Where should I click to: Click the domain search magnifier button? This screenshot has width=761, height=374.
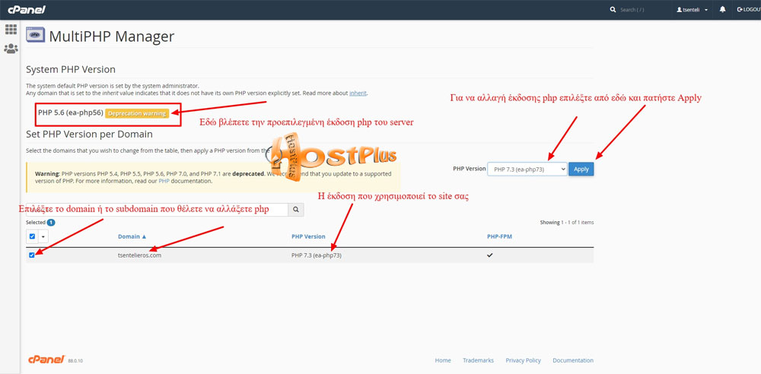[296, 210]
